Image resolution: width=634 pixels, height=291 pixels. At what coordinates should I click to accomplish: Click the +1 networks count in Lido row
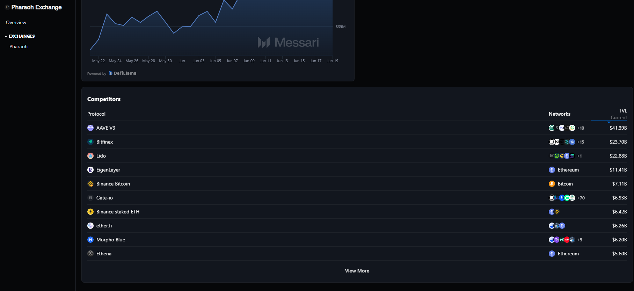pyautogui.click(x=579, y=156)
